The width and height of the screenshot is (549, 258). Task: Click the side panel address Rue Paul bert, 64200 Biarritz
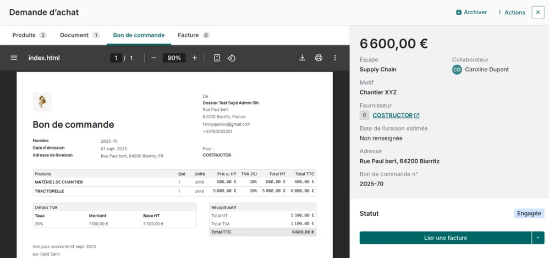(399, 161)
